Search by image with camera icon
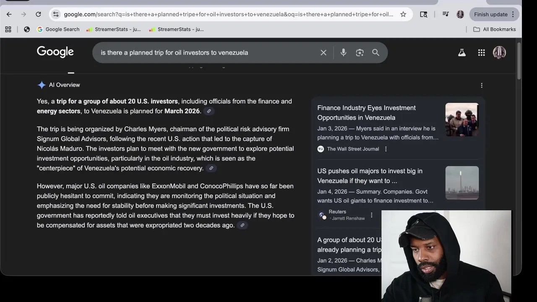This screenshot has height=302, width=537. tap(360, 52)
